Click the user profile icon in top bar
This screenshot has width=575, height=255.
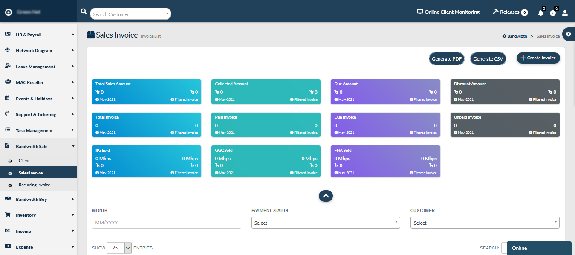(x=565, y=13)
